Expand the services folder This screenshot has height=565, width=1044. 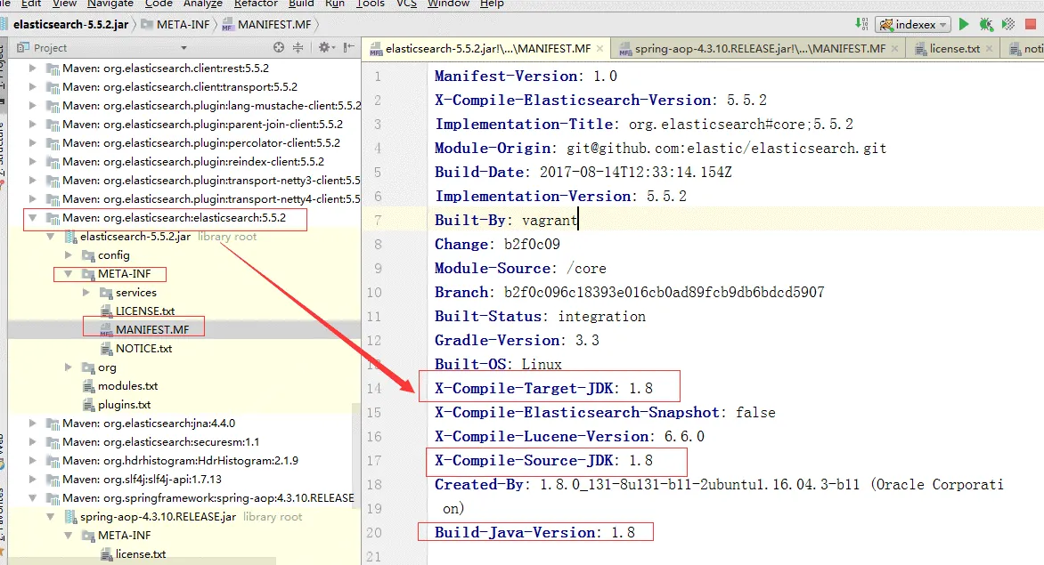pos(86,292)
